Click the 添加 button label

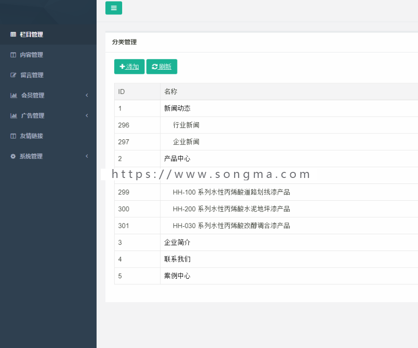coord(132,66)
